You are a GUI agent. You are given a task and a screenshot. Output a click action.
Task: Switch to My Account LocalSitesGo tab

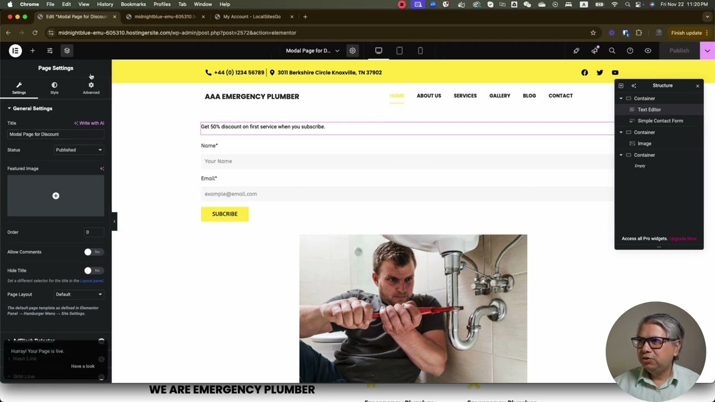tap(252, 17)
